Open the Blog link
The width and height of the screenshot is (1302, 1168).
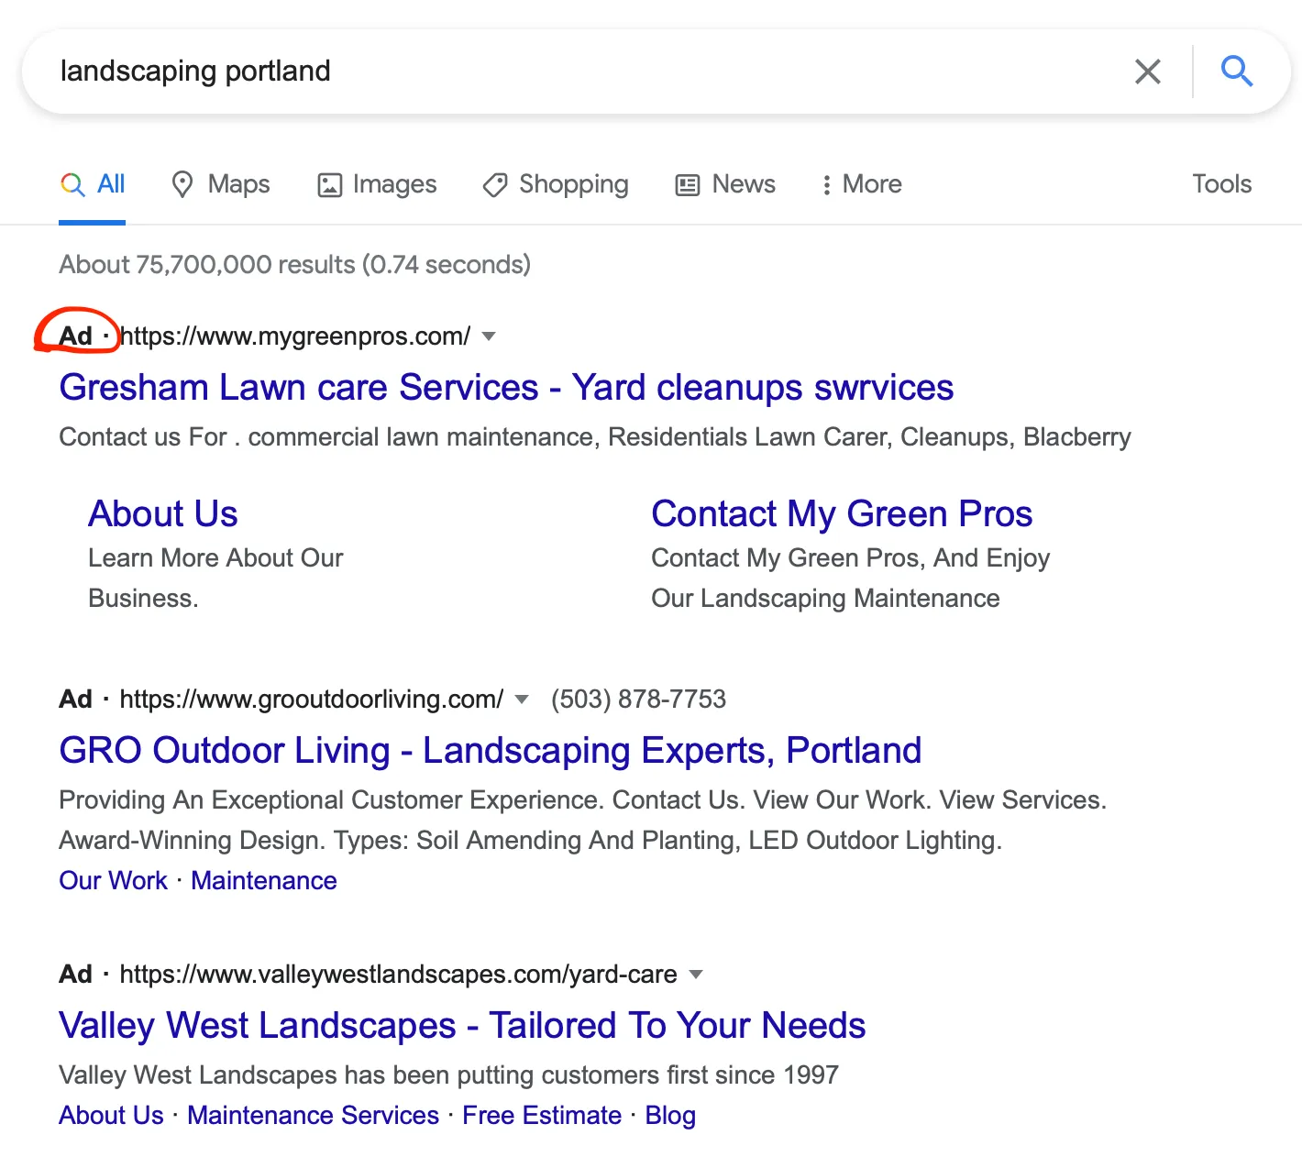coord(670,1116)
